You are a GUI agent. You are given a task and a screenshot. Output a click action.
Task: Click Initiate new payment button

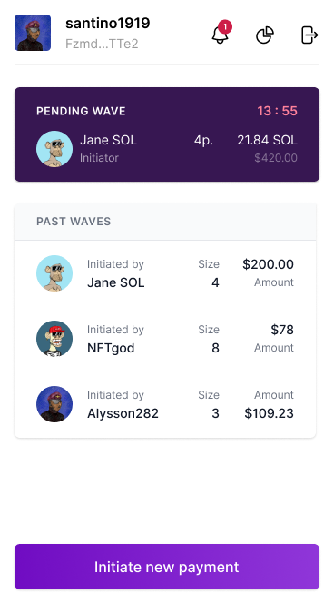167,567
